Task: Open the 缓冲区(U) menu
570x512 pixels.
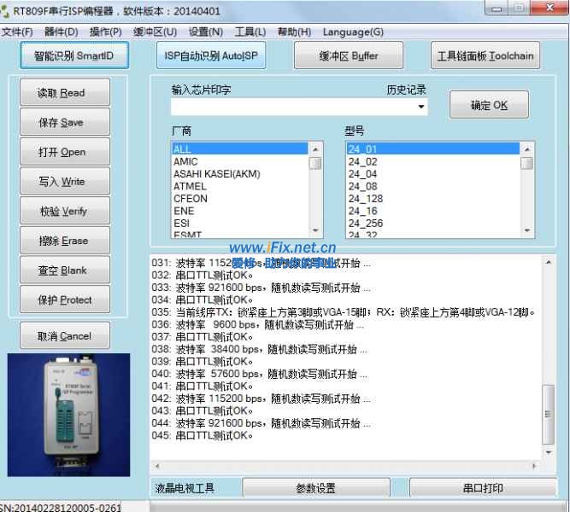Action: tap(155, 32)
